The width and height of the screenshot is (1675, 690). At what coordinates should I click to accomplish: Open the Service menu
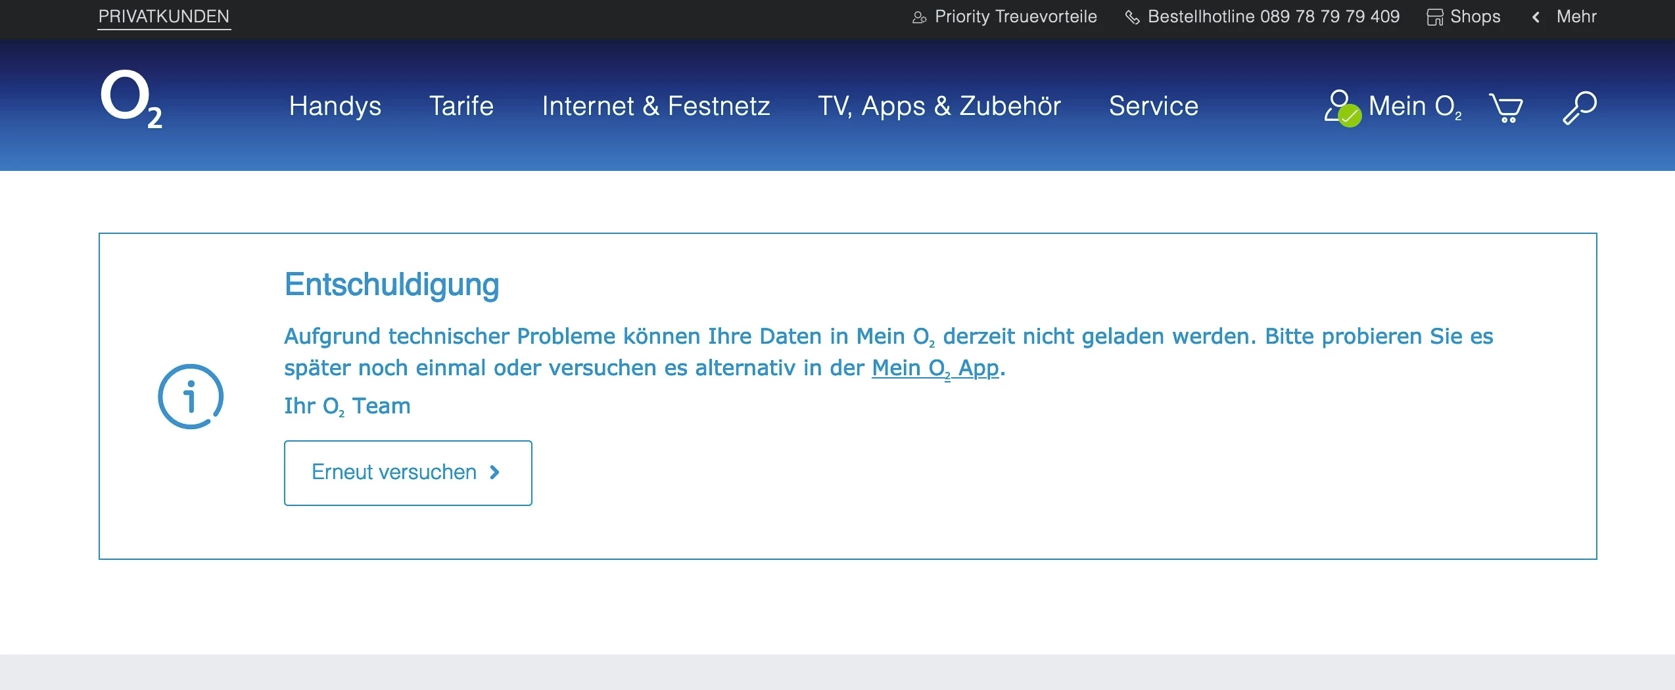click(x=1154, y=106)
